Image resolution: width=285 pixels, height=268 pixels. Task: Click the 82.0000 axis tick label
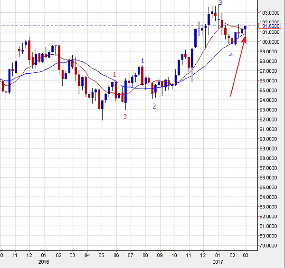[x=269, y=217]
